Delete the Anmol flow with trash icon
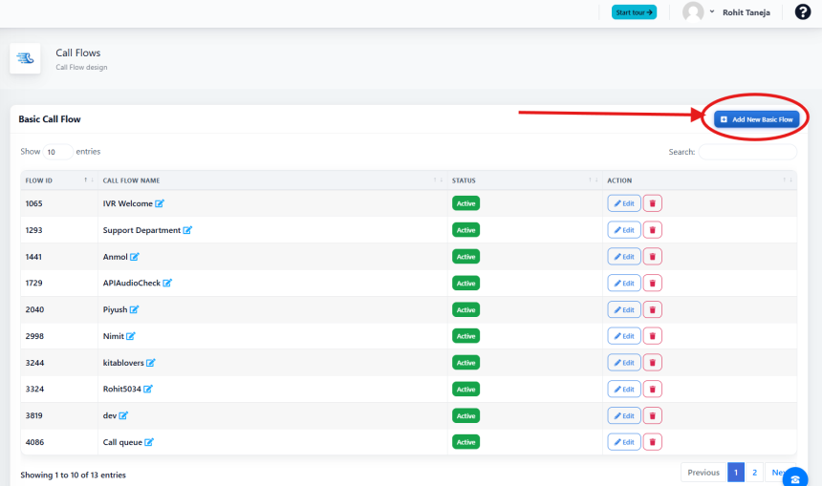 coord(653,257)
